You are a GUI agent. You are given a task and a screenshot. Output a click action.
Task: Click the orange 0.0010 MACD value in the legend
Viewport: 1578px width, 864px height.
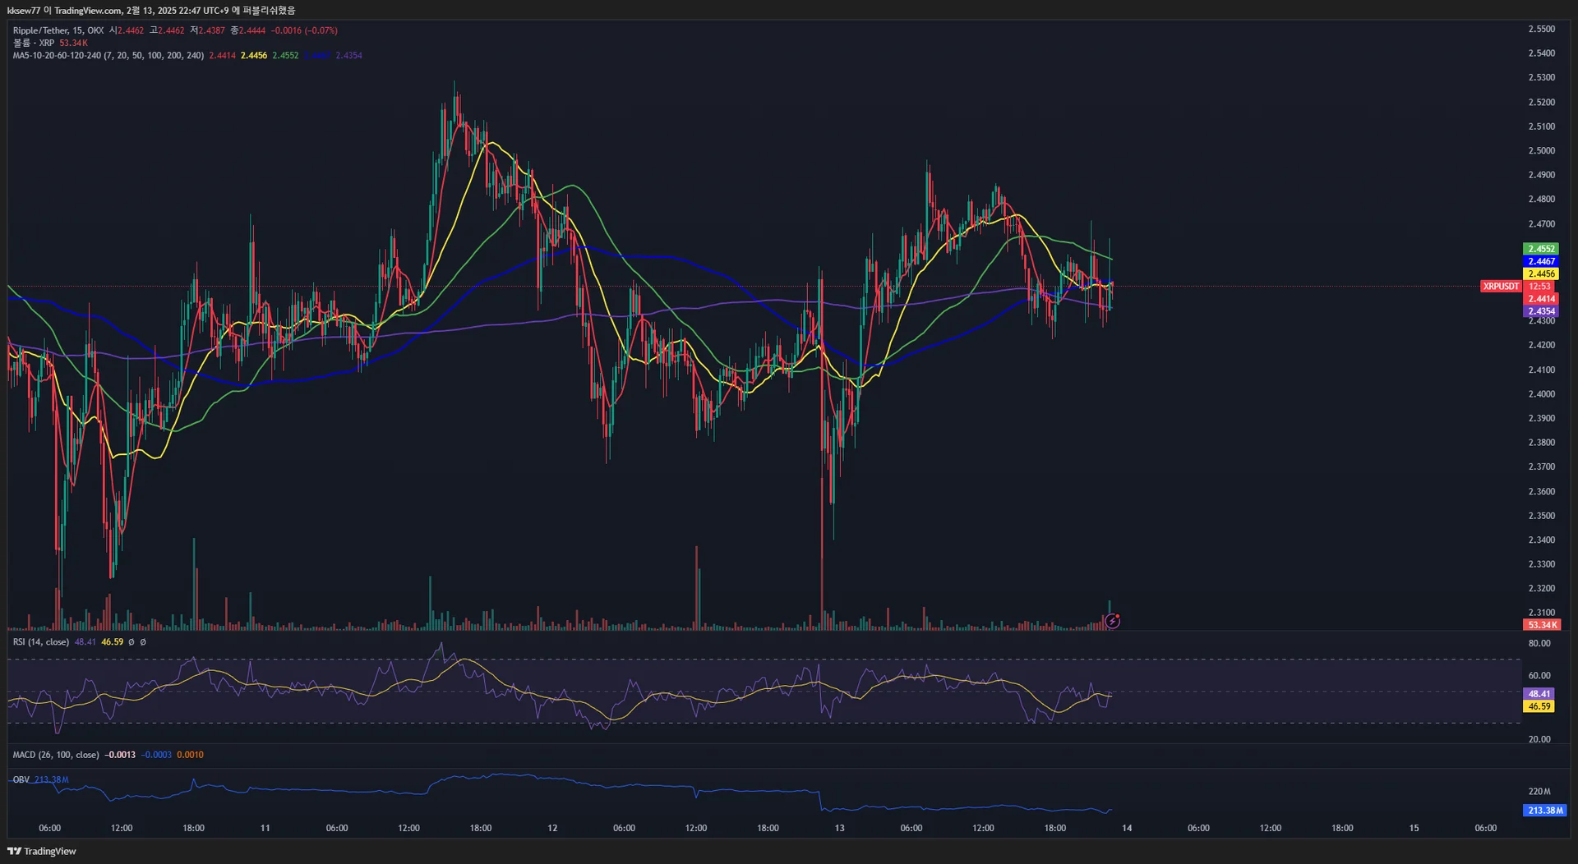coord(190,755)
